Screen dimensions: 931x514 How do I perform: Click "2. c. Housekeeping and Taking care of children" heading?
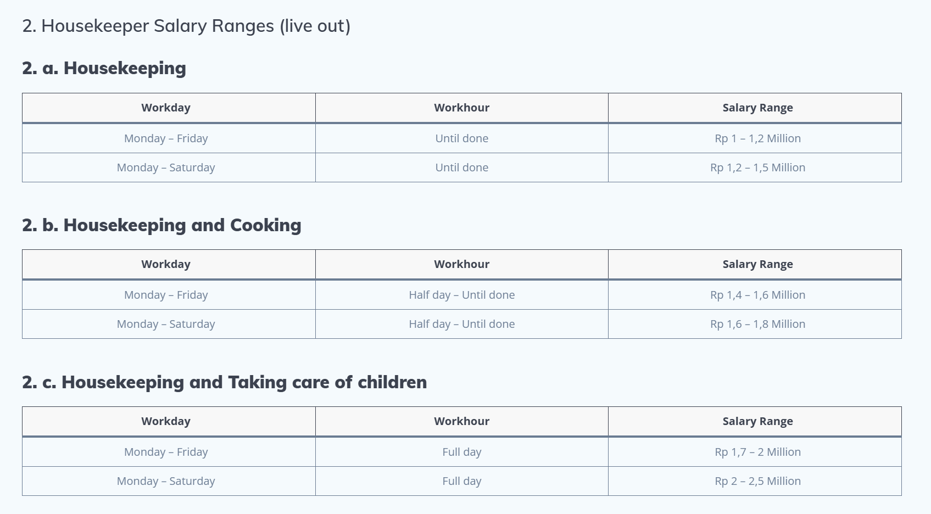point(224,382)
